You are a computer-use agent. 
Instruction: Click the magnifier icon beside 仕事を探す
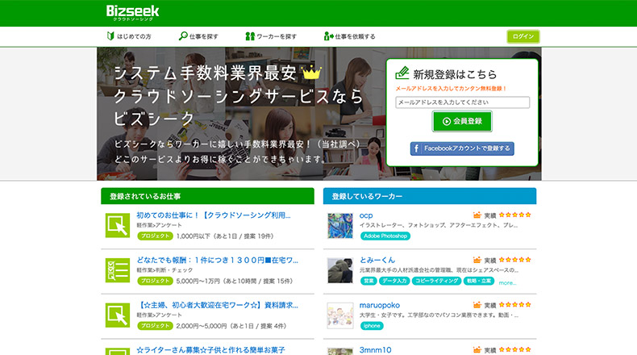pos(183,35)
